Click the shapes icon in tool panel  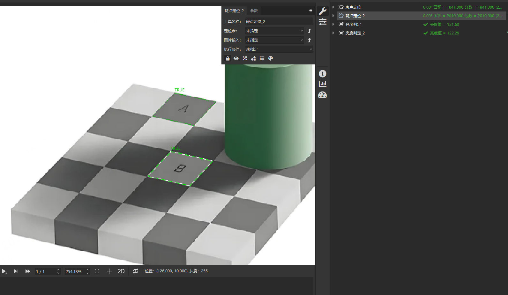(x=253, y=58)
